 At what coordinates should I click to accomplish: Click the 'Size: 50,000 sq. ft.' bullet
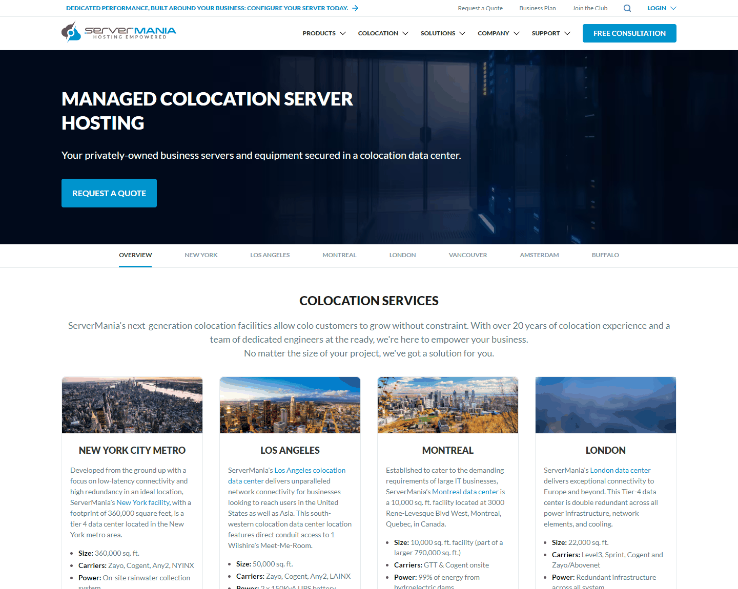coord(264,564)
